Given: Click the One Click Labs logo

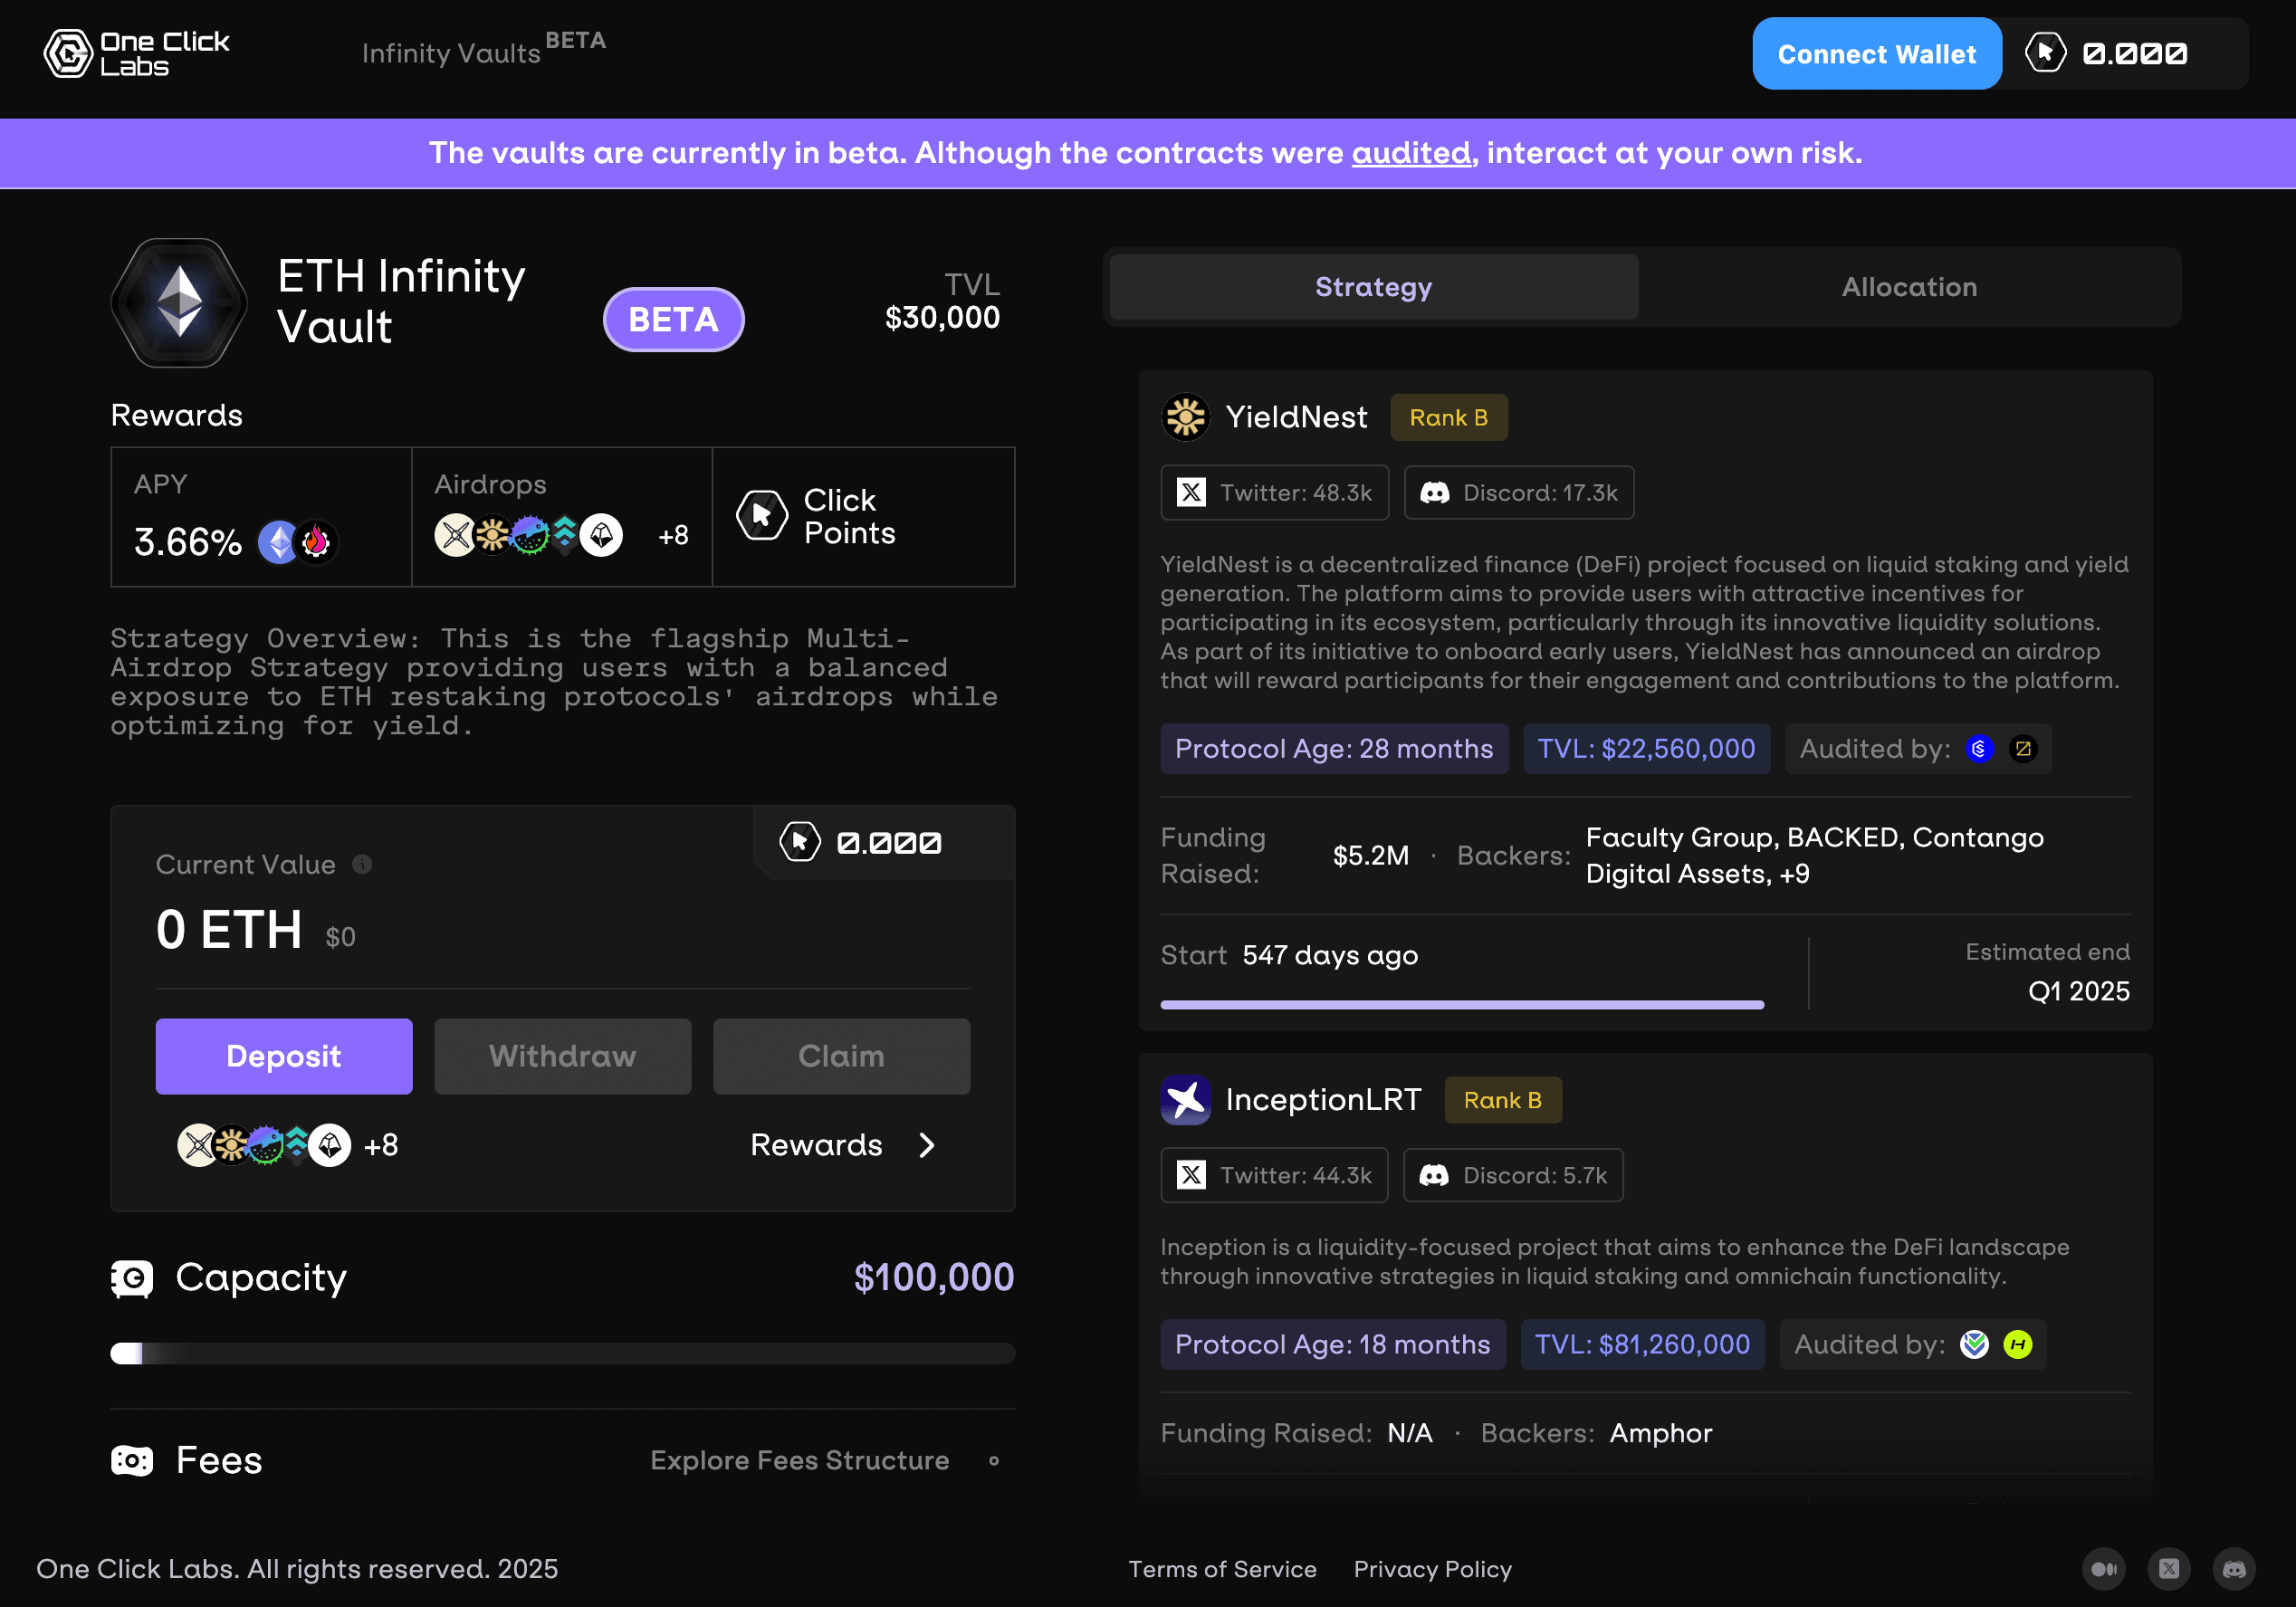Looking at the screenshot, I should 135,53.
